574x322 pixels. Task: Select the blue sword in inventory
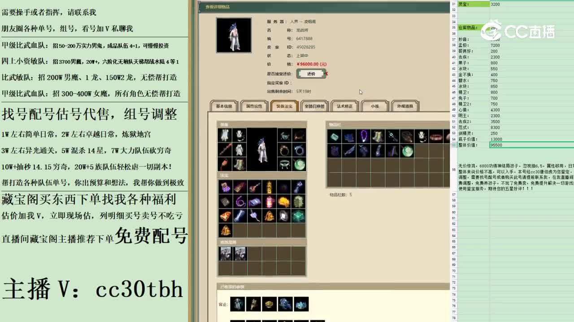click(x=349, y=151)
